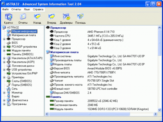
Task: Select the Диагностика tree item
Action: [x=20, y=100]
